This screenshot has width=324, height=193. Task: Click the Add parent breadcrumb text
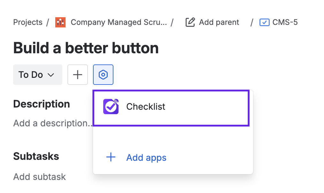click(219, 22)
